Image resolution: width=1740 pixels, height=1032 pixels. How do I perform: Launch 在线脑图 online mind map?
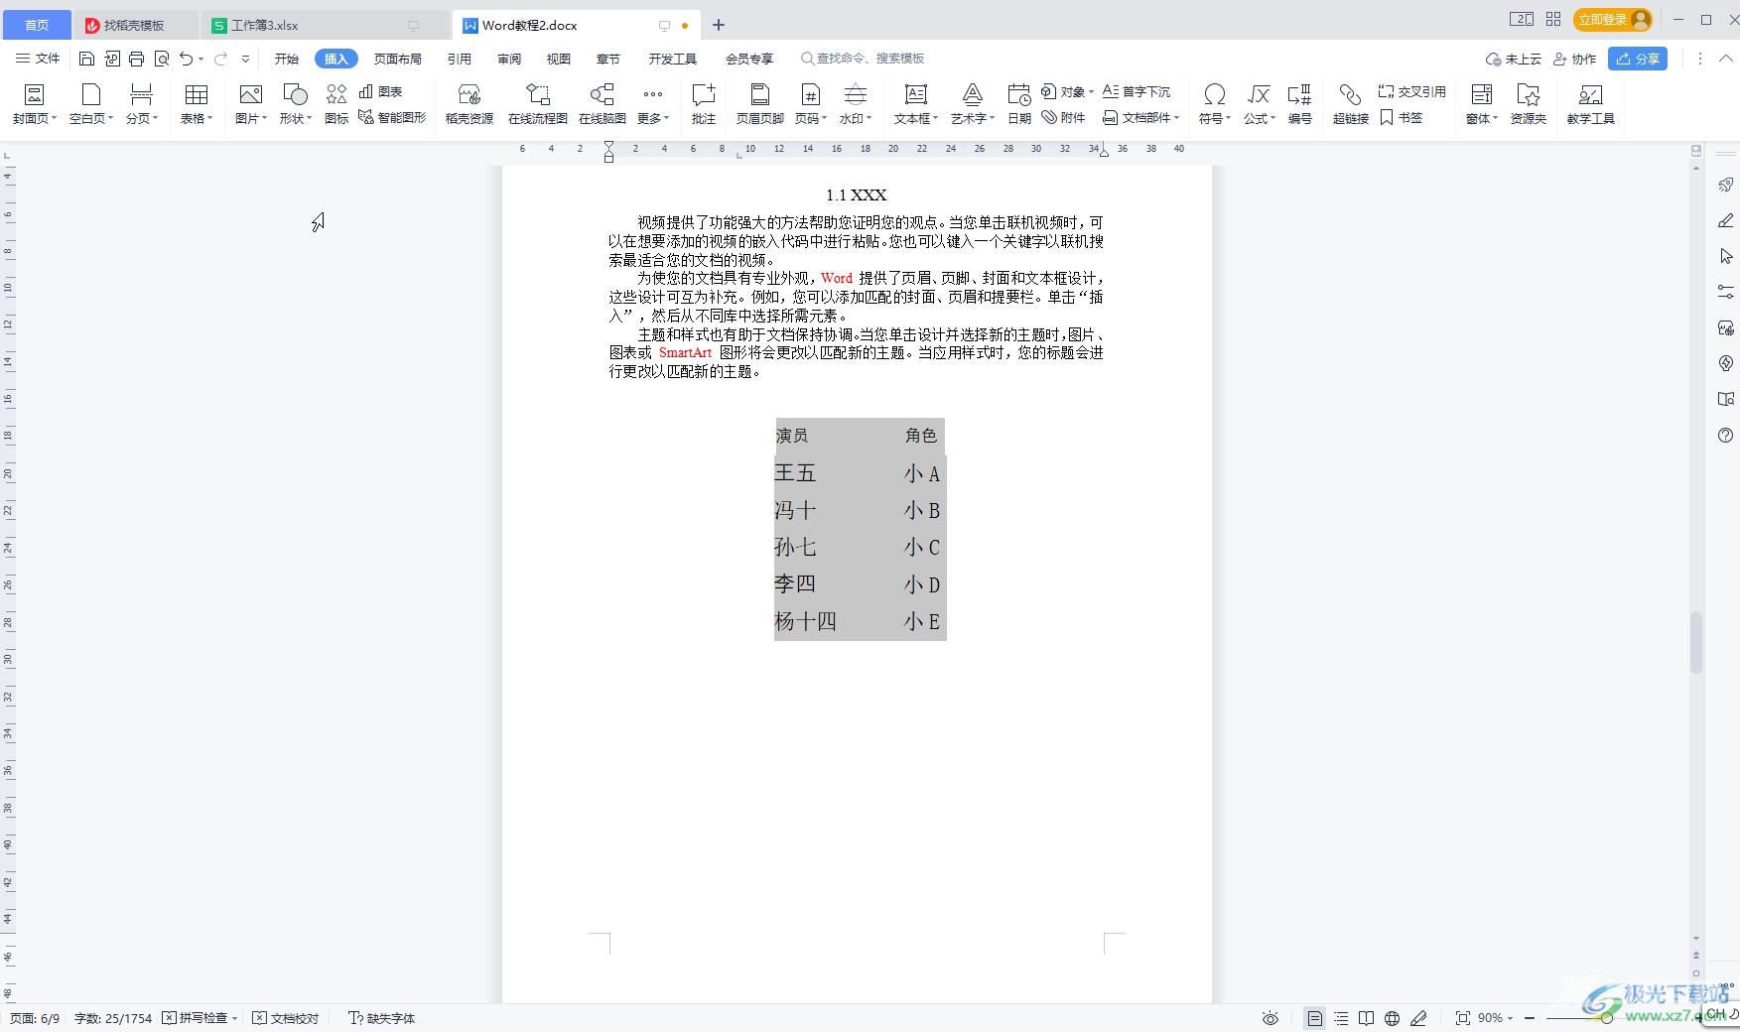point(602,104)
